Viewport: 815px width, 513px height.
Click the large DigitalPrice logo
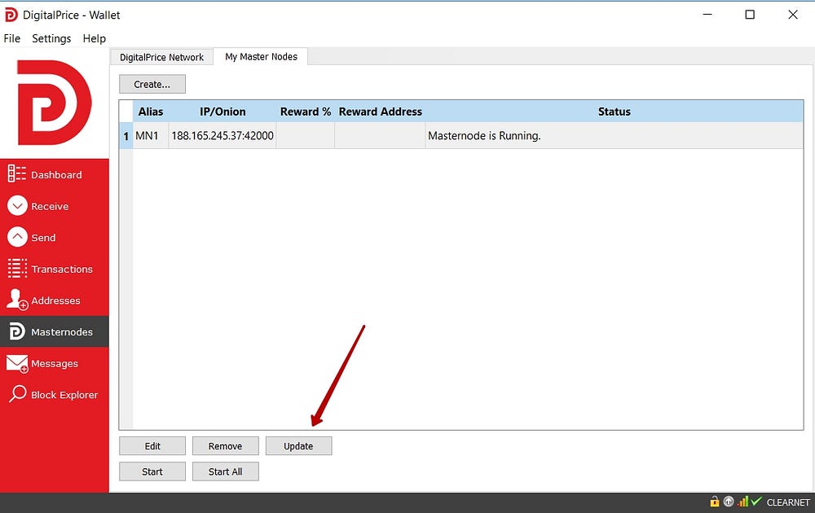tap(54, 103)
